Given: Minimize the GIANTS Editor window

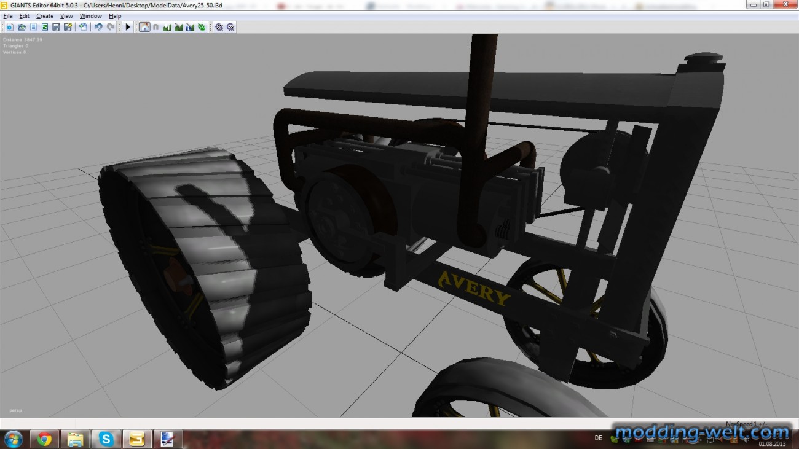Looking at the screenshot, I should point(752,4).
